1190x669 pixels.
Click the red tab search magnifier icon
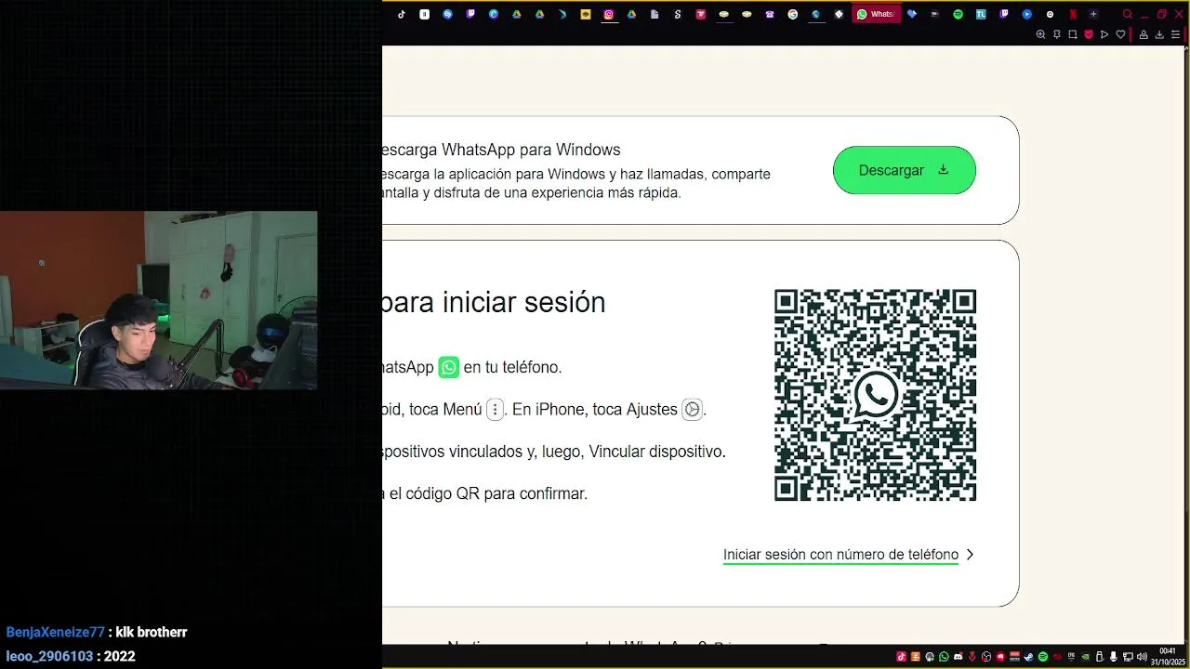pyautogui.click(x=1127, y=14)
